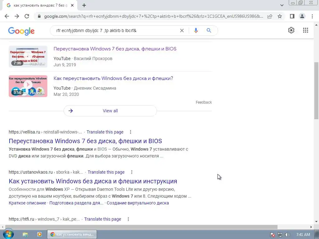
Task: Open video "Переустановка Windows 7 без диска, флешки и BIOS"
Action: click(x=115, y=49)
